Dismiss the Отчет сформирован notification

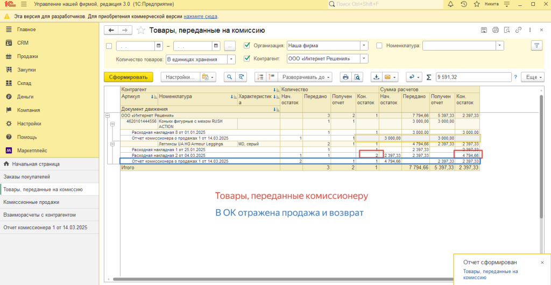point(542,262)
